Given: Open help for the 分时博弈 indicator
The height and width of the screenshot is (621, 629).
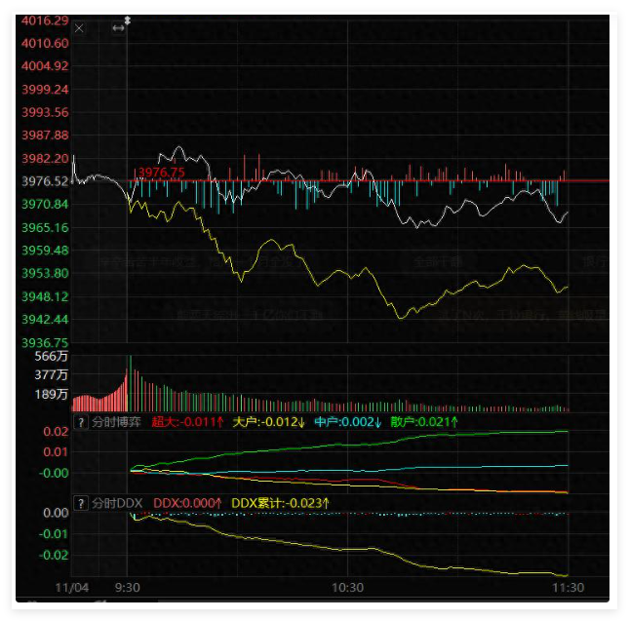Looking at the screenshot, I should [x=81, y=422].
